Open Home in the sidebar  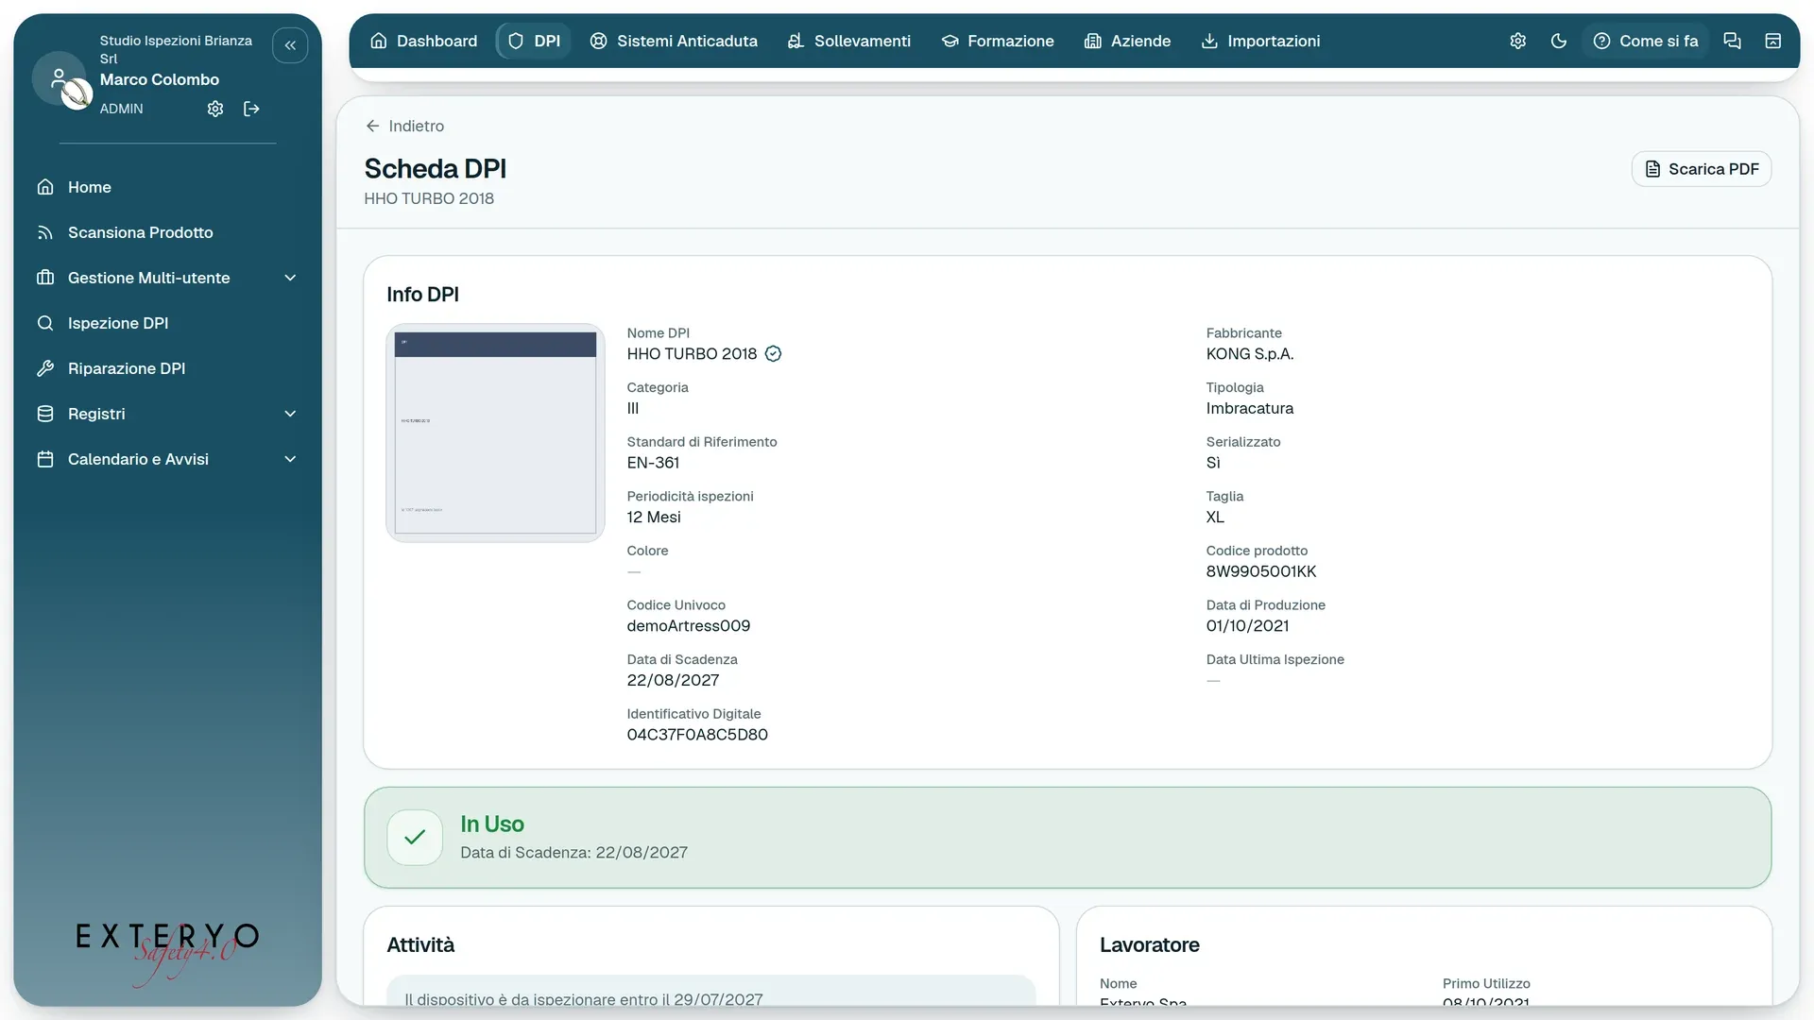tap(167, 187)
